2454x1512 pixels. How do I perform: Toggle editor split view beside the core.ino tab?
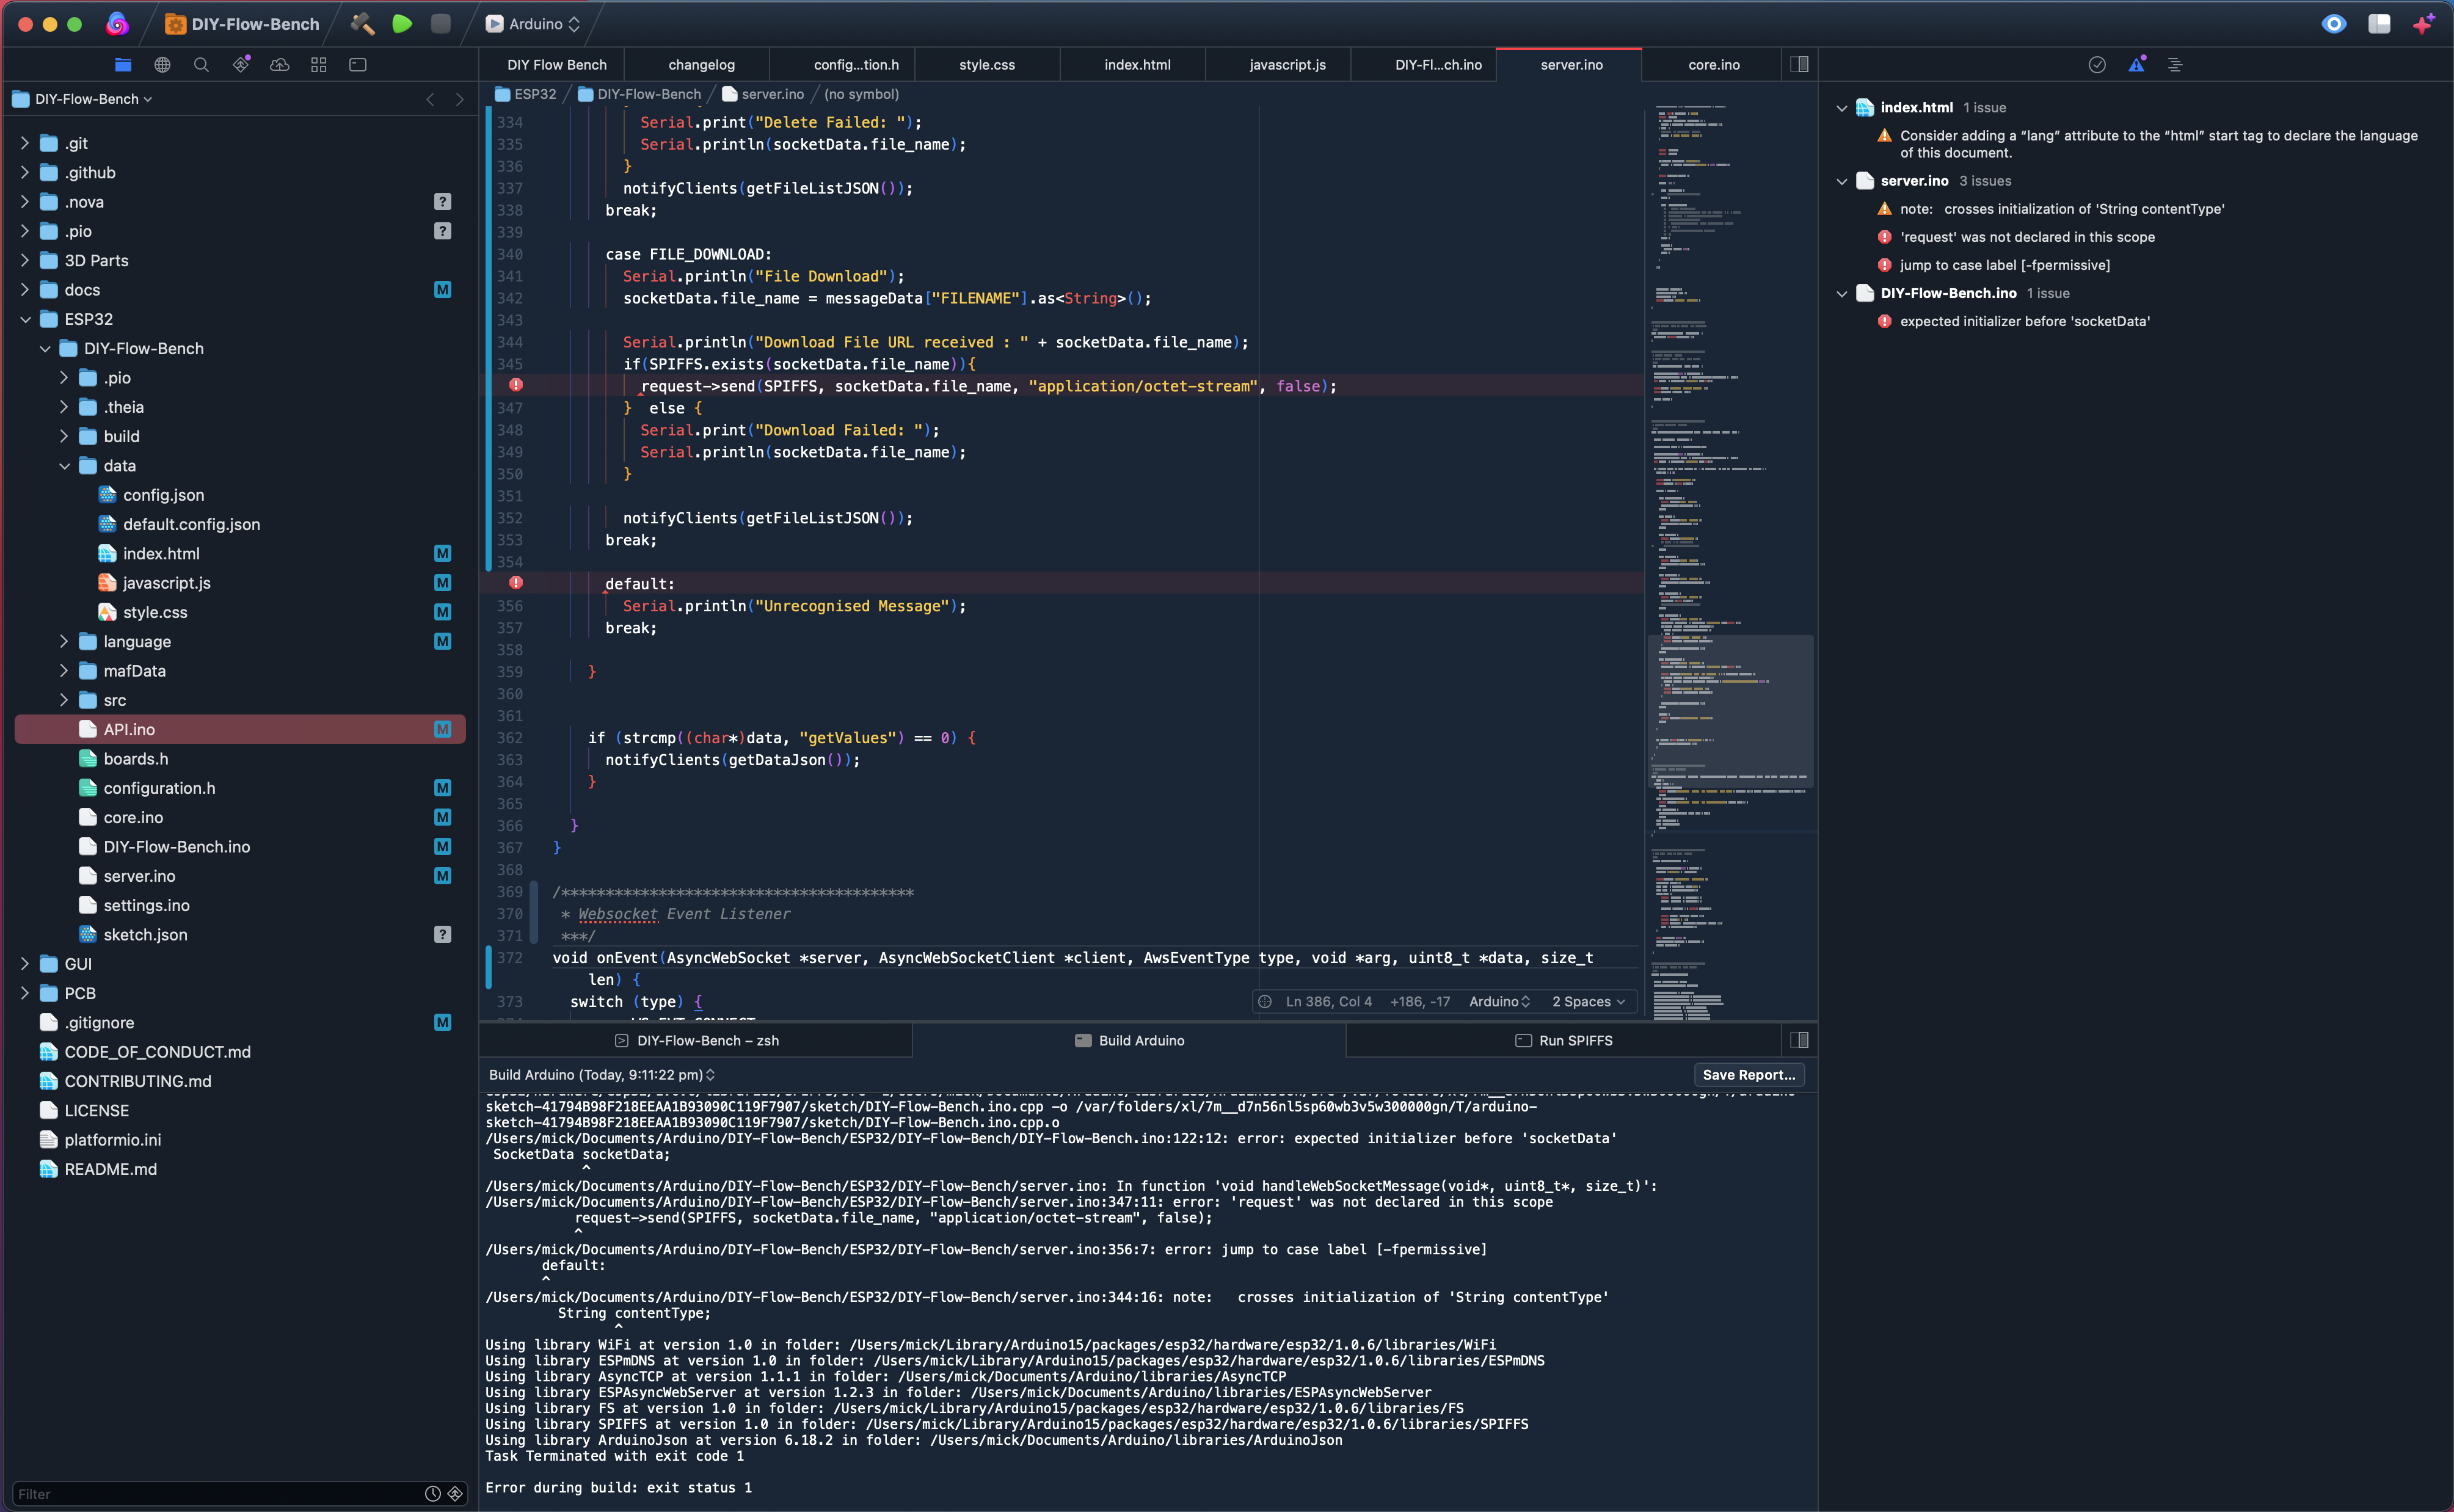pos(1799,65)
